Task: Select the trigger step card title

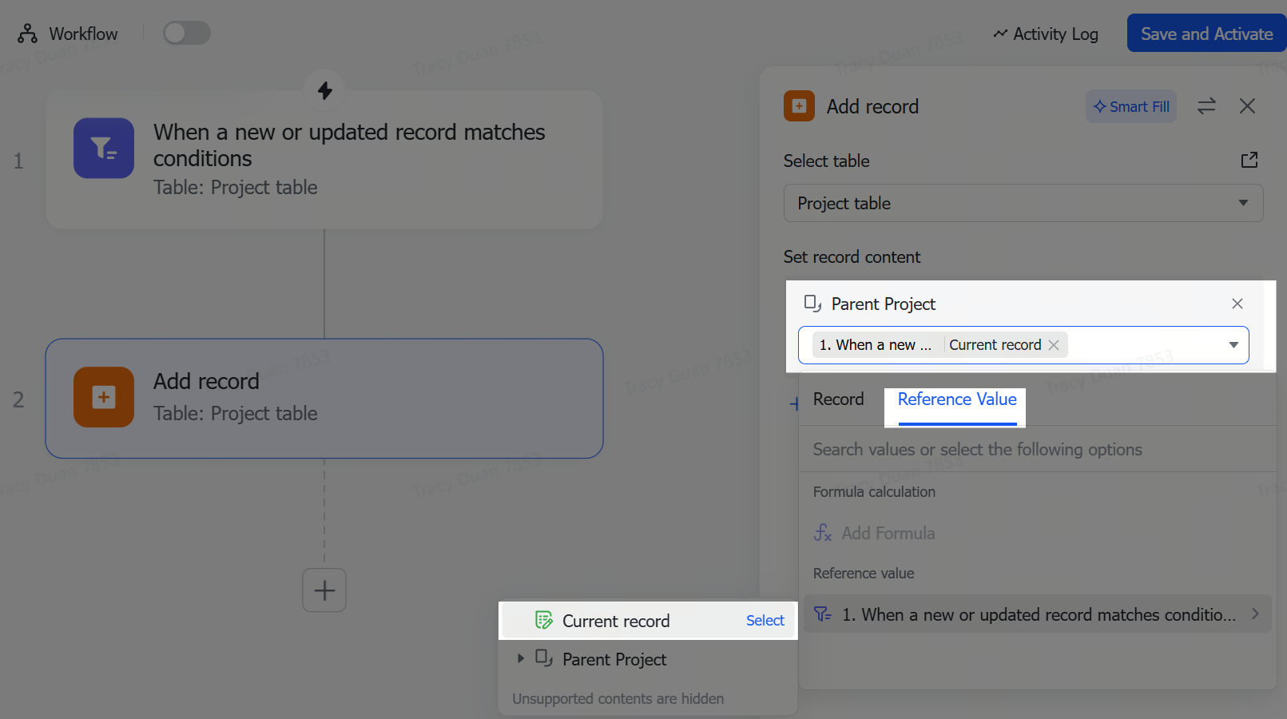Action: coord(349,145)
